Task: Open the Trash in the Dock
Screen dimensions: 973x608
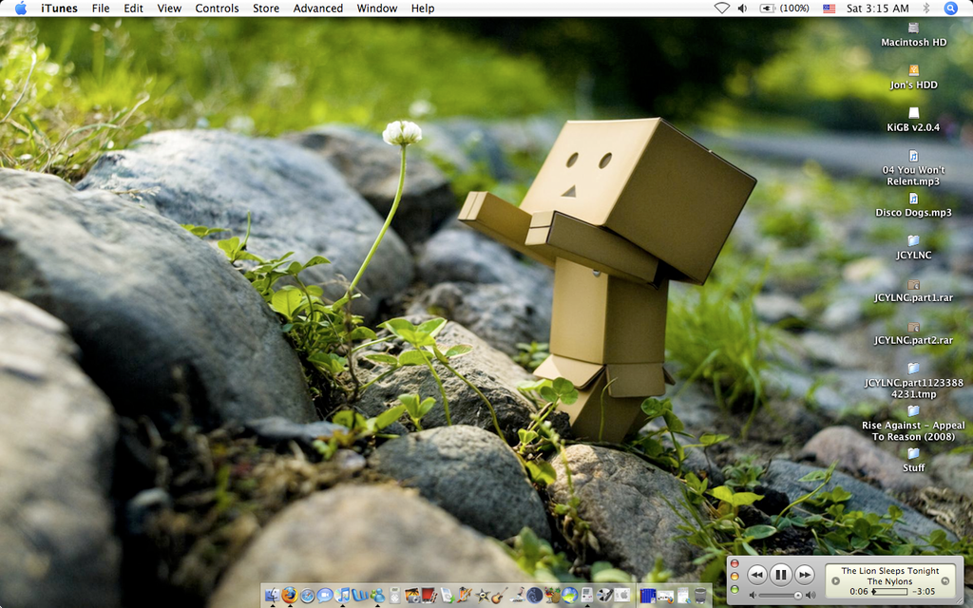Action: point(700,596)
